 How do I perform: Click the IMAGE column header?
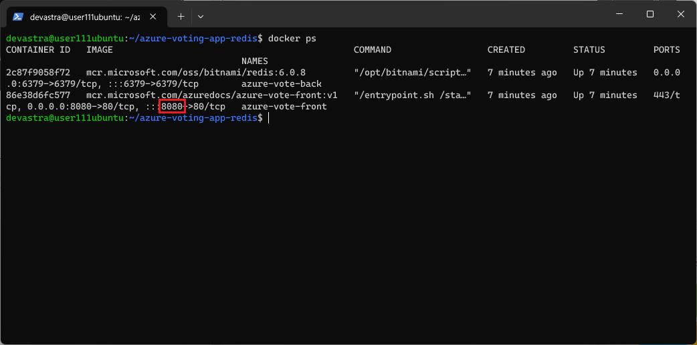[100, 50]
